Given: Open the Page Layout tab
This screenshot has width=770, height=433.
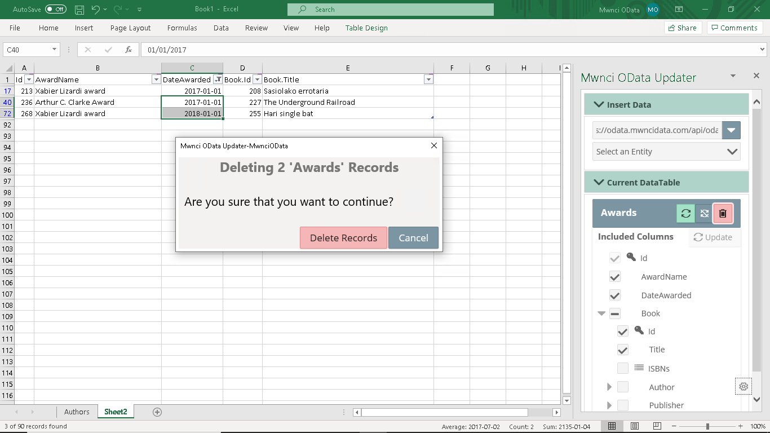Looking at the screenshot, I should [x=130, y=28].
